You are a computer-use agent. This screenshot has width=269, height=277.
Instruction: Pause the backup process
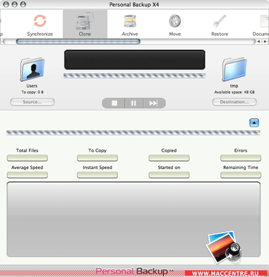pyautogui.click(x=134, y=103)
